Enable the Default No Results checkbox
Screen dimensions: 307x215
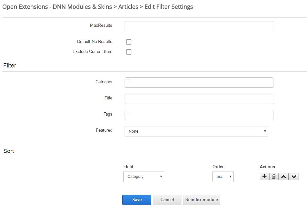click(129, 42)
